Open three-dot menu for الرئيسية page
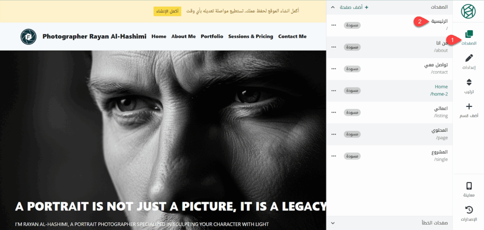484x230 pixels. 334,25
